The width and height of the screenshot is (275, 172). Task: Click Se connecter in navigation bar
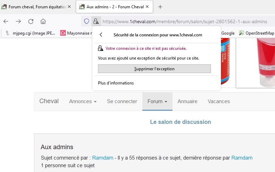pos(122,101)
